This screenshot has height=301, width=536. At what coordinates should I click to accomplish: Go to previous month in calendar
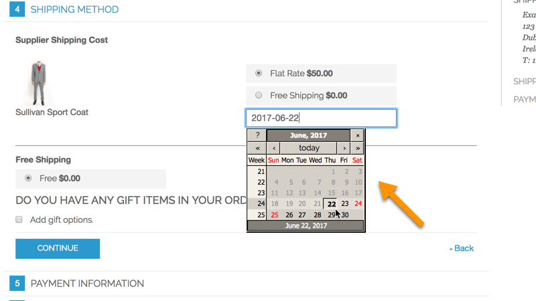pyautogui.click(x=274, y=148)
